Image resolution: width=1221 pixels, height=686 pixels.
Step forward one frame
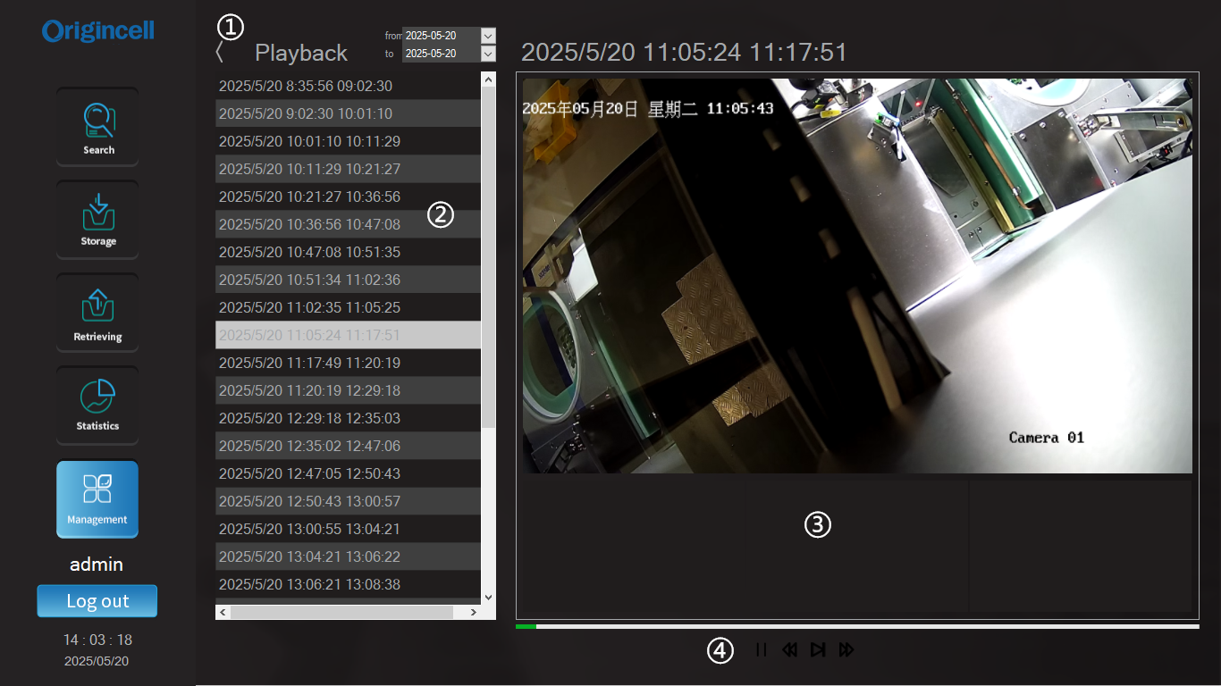pos(817,650)
